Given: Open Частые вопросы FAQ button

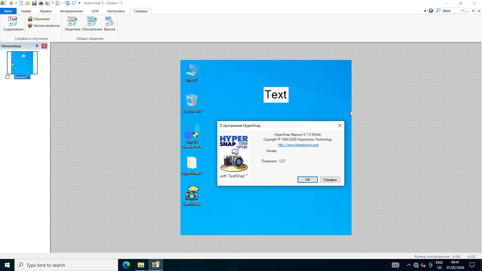Looking at the screenshot, I should coord(44,26).
